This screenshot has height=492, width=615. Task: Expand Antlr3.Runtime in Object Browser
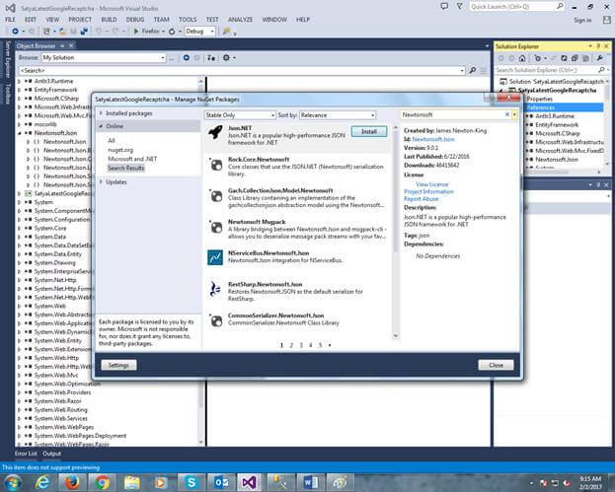pos(19,81)
